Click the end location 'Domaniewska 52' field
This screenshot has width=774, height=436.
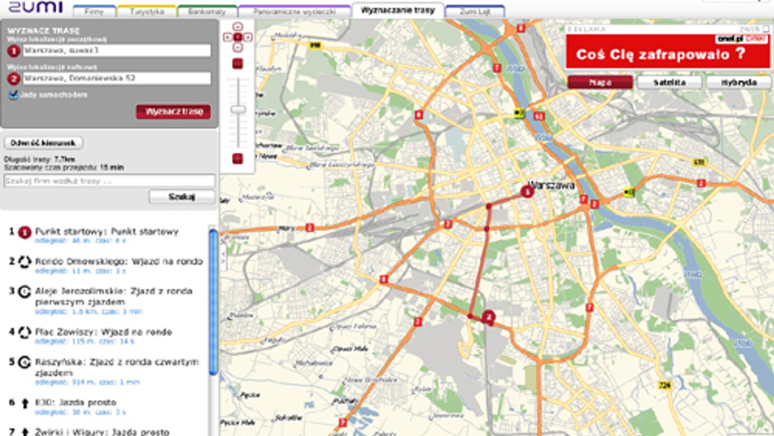[x=117, y=78]
